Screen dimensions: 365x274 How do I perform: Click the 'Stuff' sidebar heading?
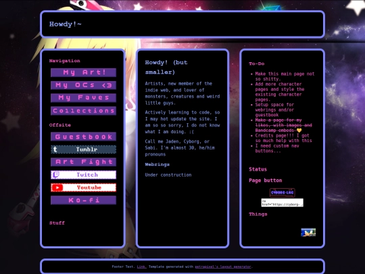click(57, 223)
